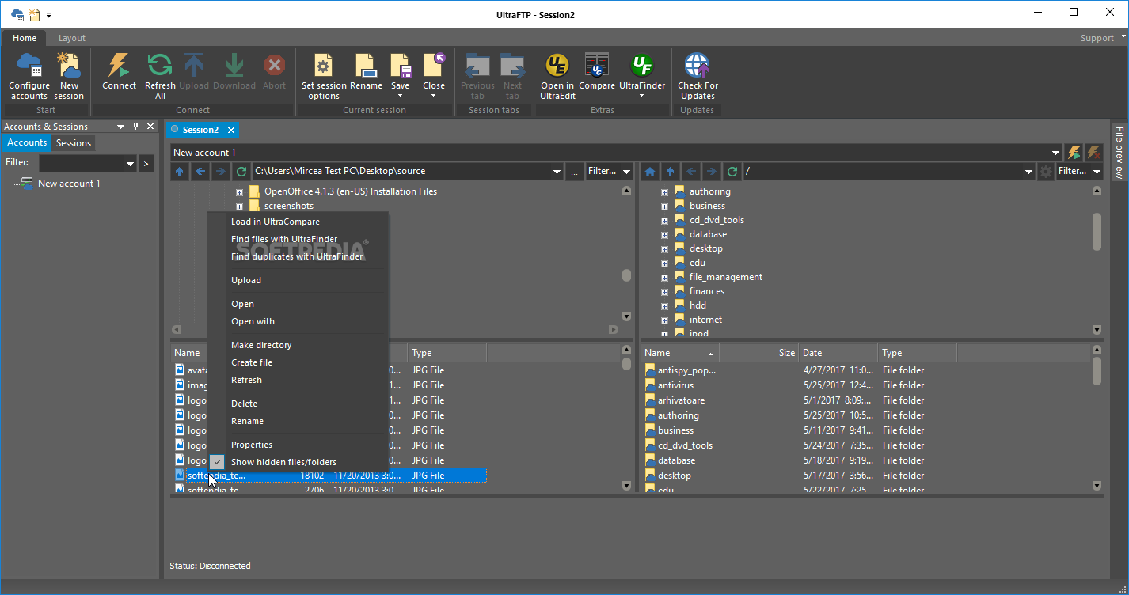Open local pane Filter dropdown
The width and height of the screenshot is (1129, 595).
click(x=626, y=171)
